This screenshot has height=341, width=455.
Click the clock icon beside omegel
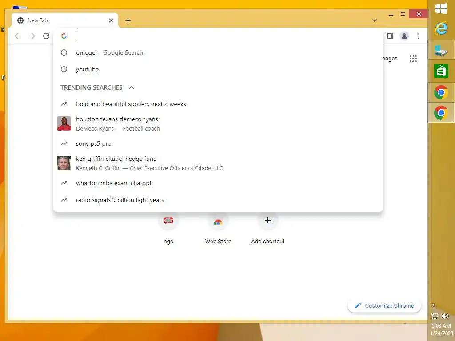(x=64, y=52)
